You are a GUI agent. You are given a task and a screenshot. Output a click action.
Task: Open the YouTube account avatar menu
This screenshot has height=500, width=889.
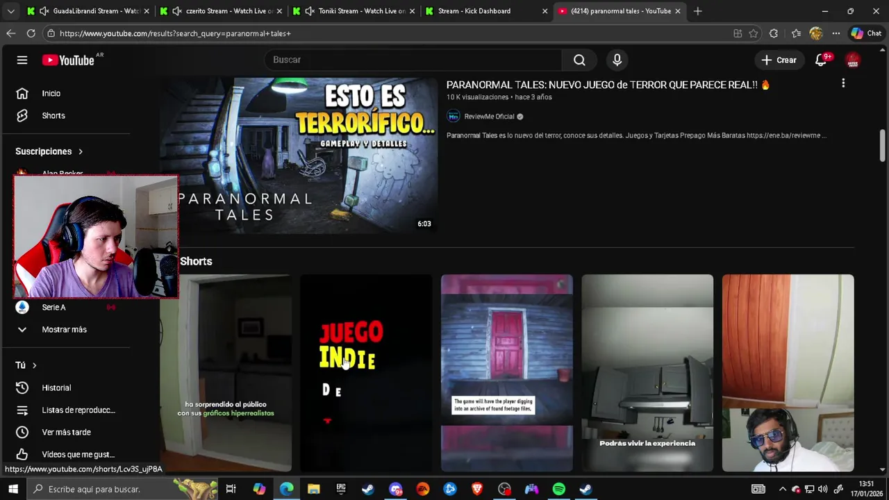pos(853,60)
